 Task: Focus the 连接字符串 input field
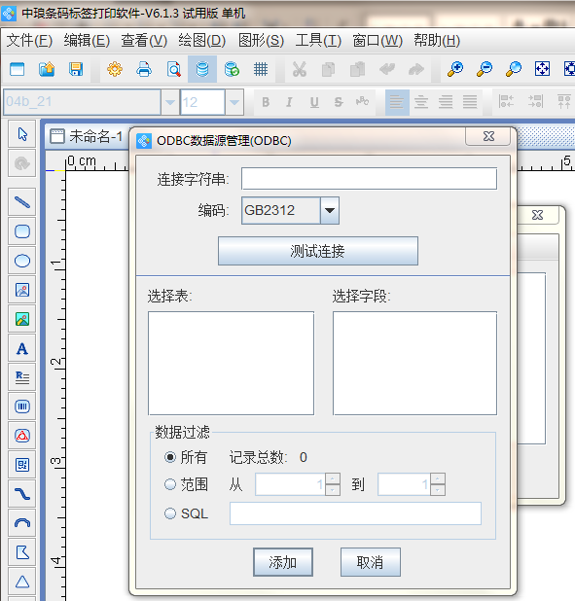pyautogui.click(x=370, y=179)
